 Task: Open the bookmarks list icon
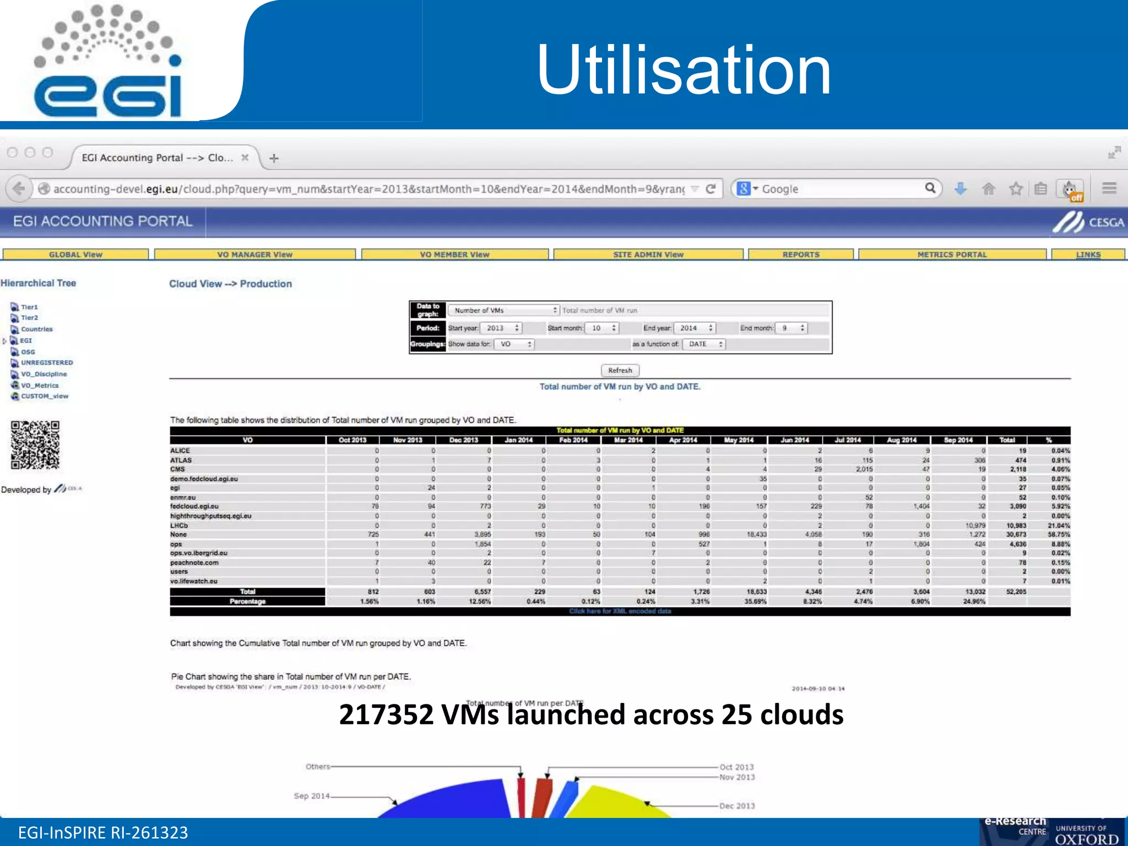pos(1040,189)
